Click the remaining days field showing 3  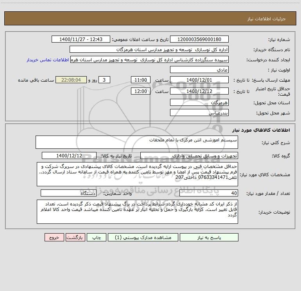click(104, 80)
